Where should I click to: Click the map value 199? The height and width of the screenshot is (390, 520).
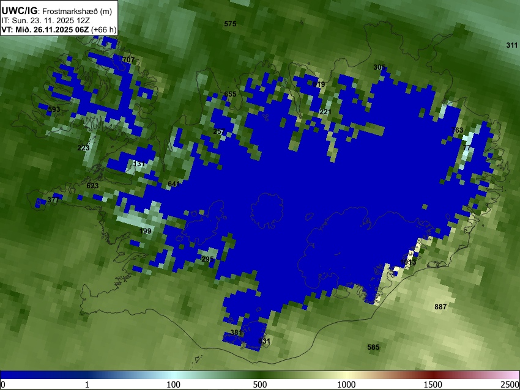click(x=145, y=231)
